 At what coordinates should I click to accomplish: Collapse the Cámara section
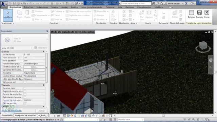tap(44, 106)
